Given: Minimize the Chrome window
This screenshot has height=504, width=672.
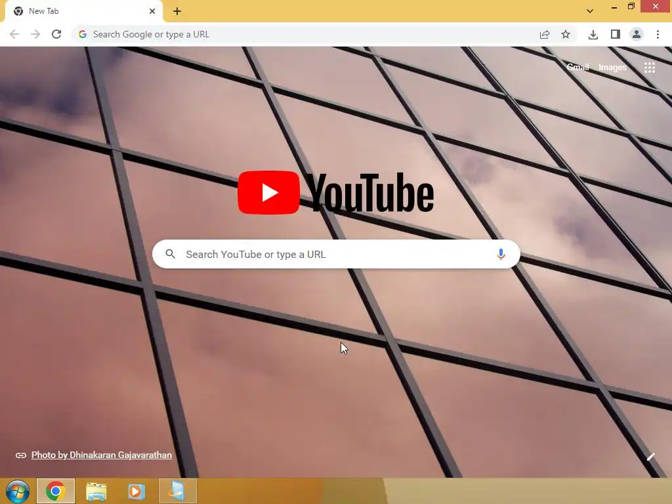Looking at the screenshot, I should (614, 7).
